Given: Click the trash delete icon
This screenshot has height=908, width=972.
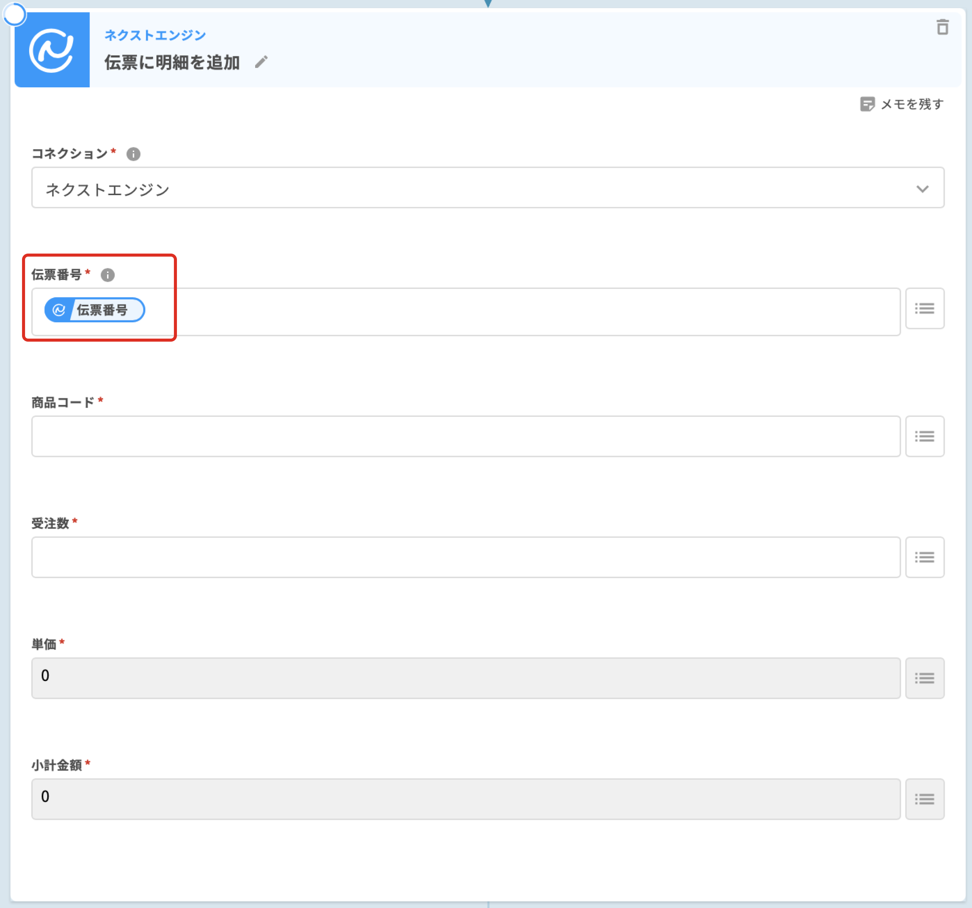Looking at the screenshot, I should 942,27.
